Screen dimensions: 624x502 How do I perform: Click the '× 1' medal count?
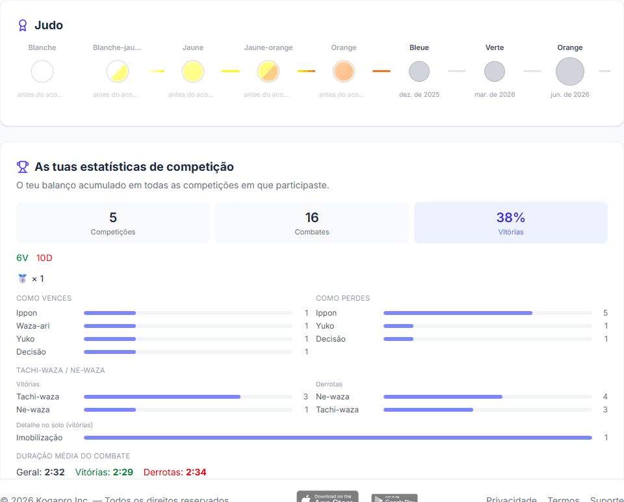point(38,279)
